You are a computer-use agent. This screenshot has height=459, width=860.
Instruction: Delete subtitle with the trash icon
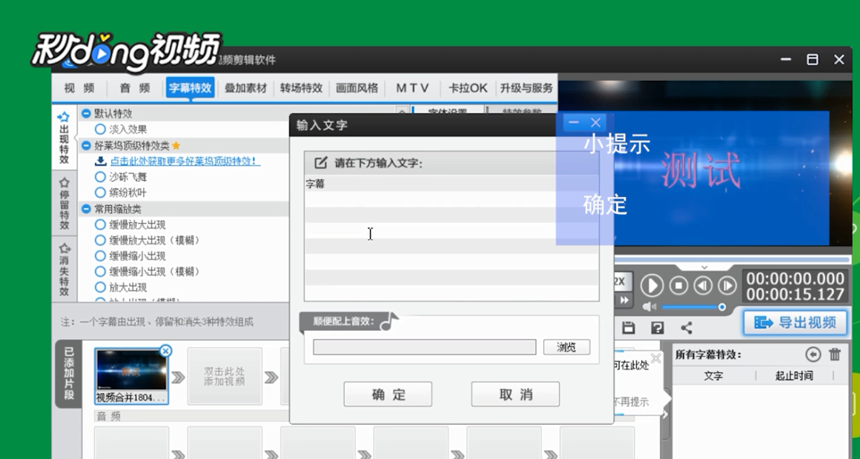(835, 355)
